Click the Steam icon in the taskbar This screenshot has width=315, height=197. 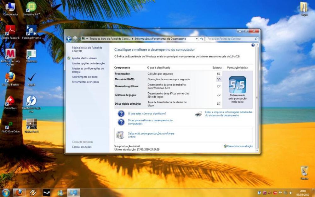pyautogui.click(x=47, y=193)
